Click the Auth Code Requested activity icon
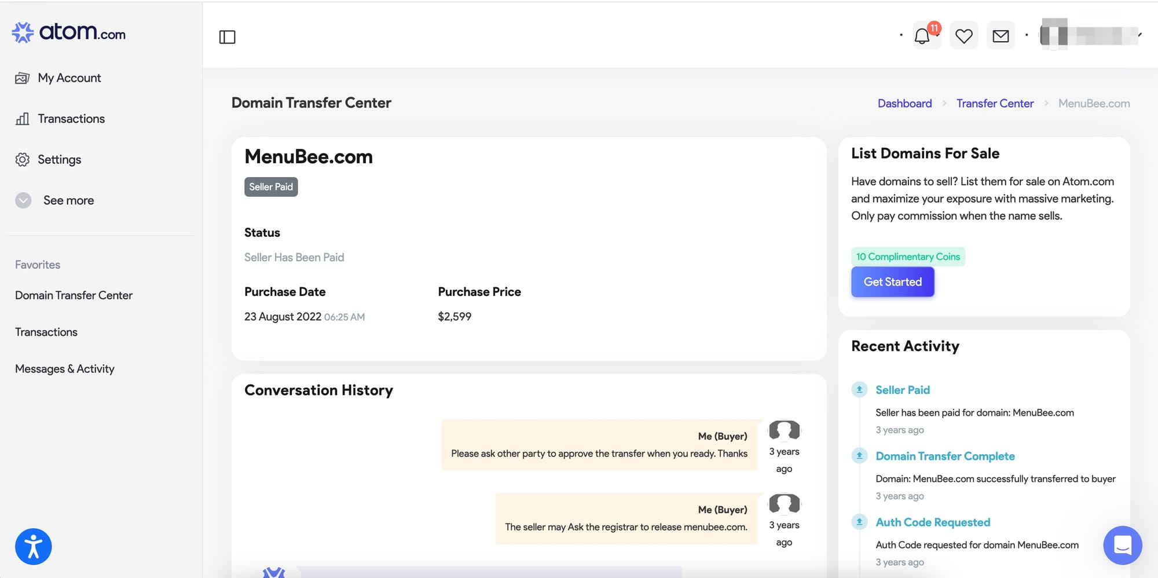 (859, 522)
